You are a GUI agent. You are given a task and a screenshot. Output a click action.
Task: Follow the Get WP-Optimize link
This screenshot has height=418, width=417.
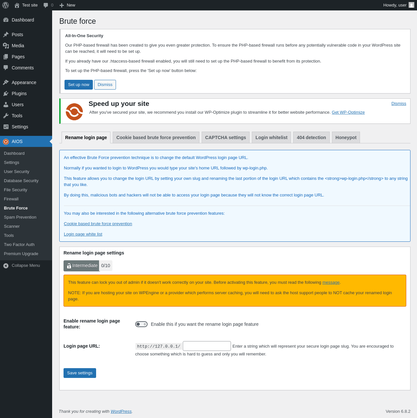tap(348, 112)
